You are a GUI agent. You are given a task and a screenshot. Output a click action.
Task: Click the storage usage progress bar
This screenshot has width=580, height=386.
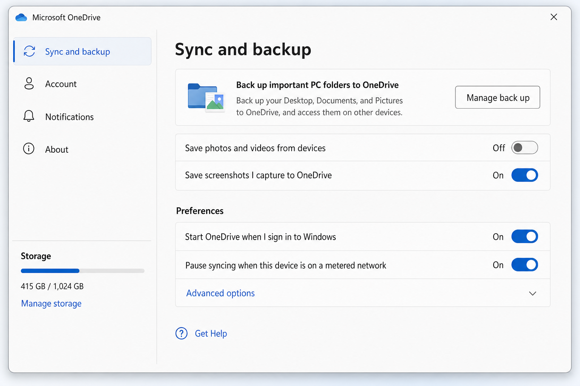[83, 271]
